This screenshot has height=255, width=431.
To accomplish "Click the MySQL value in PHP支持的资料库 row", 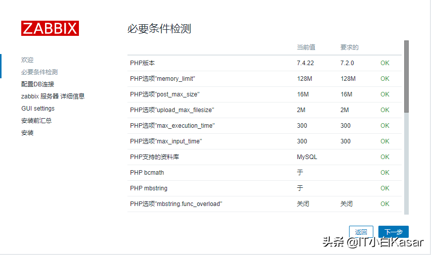I will (307, 157).
